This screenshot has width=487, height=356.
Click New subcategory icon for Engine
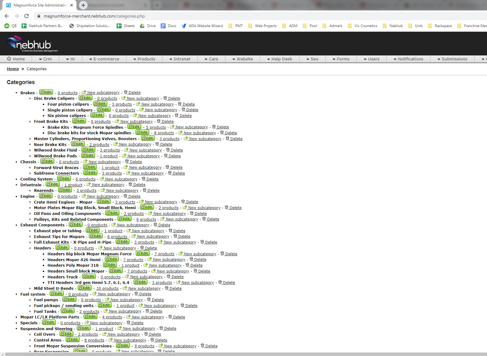coord(84,196)
